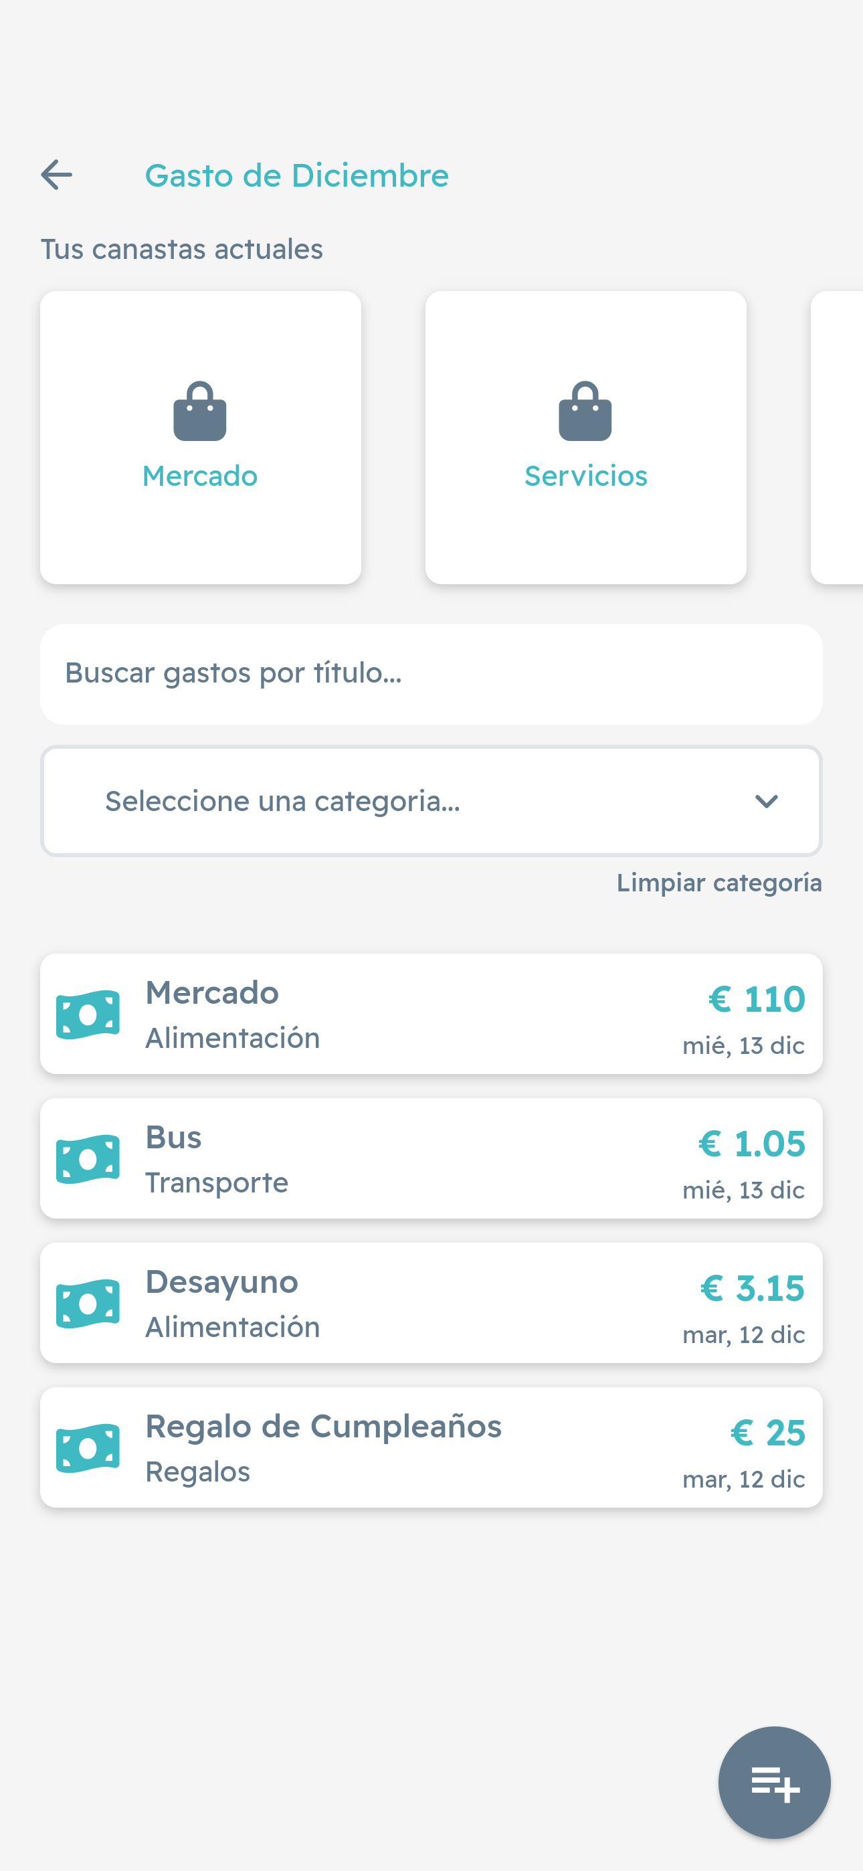Tap the back arrow icon

[x=57, y=175]
